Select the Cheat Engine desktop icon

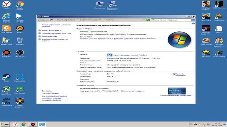pyautogui.click(x=6, y=102)
